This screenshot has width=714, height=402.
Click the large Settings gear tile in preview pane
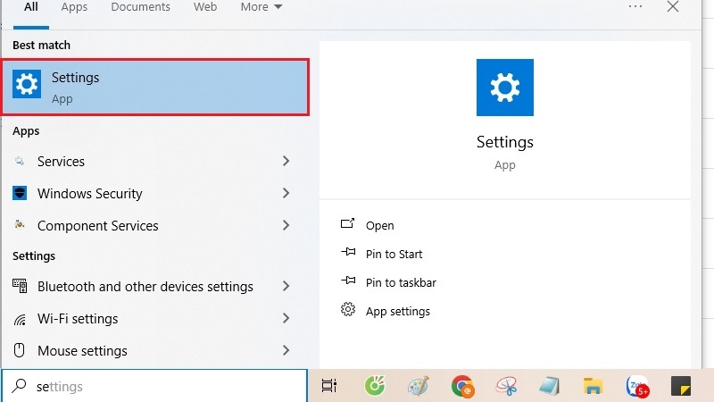coord(505,88)
